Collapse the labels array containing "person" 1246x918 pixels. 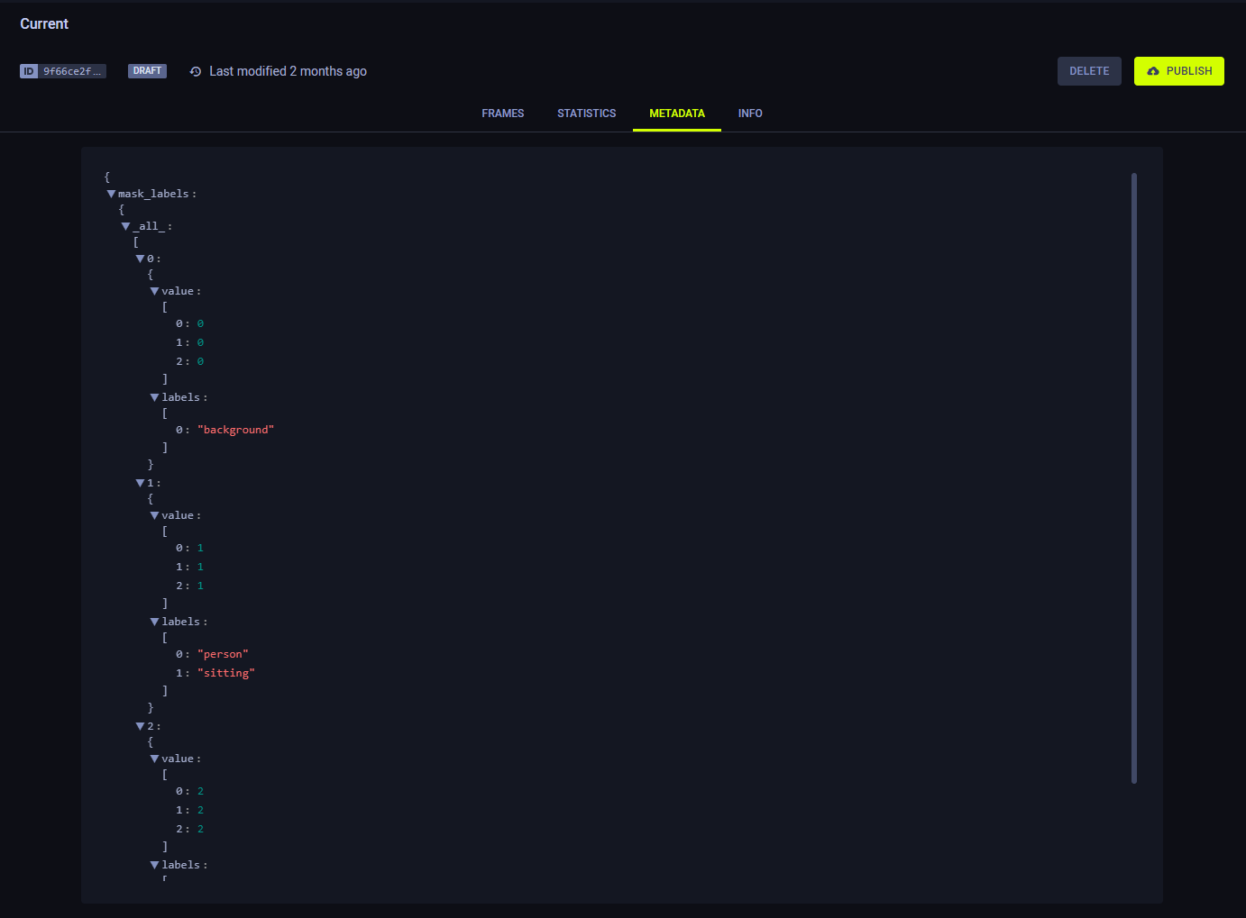[x=154, y=622]
